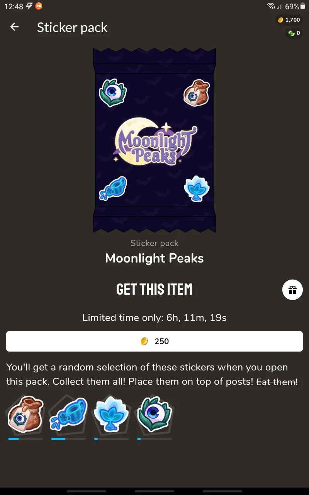
Task: Select the blue glowing plant sticker in bottom row
Action: [x=111, y=413]
